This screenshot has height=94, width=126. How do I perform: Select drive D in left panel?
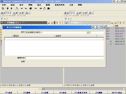coord(15,13)
